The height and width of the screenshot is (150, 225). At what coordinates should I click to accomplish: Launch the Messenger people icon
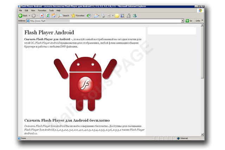click(x=135, y=15)
